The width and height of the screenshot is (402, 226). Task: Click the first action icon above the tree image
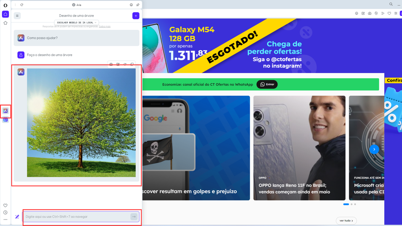pos(111,64)
